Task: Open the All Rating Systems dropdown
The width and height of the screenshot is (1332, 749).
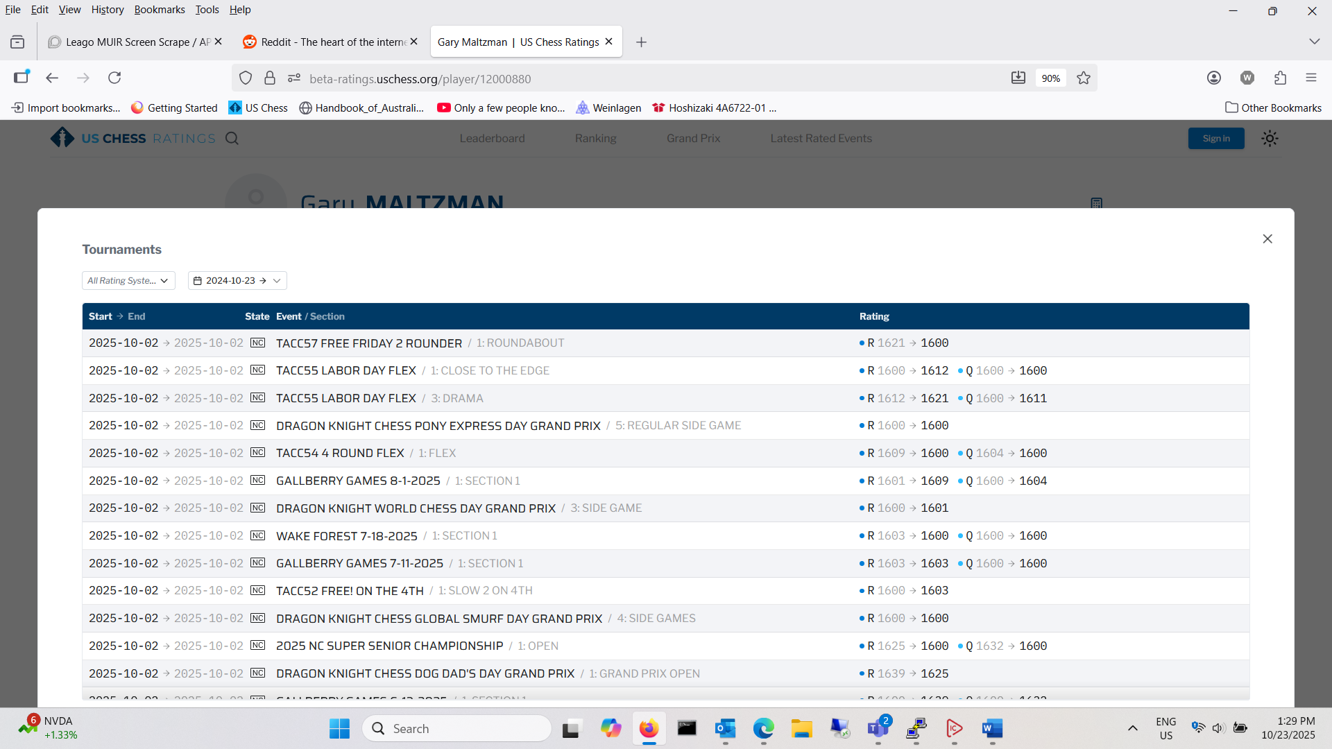Action: click(x=128, y=280)
